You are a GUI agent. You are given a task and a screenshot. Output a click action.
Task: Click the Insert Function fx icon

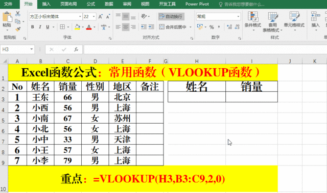point(76,49)
